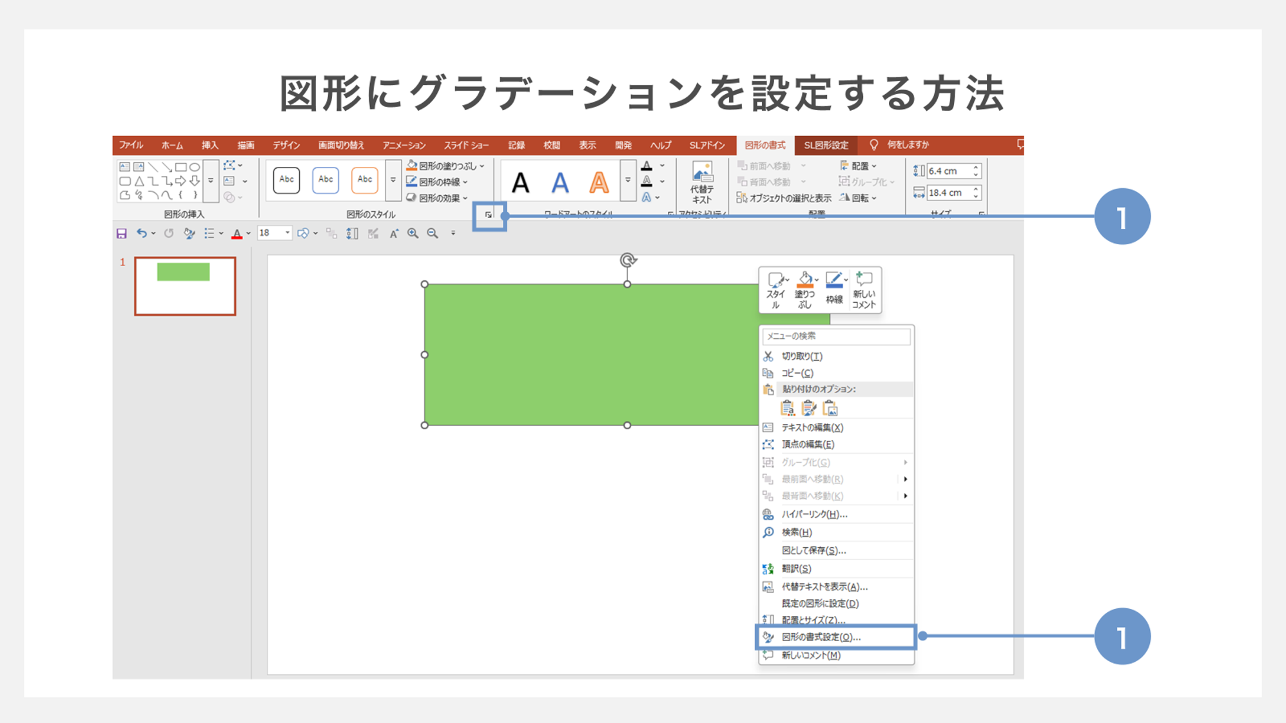The height and width of the screenshot is (723, 1286).
Task: Switch to the 図形の書式 tab
Action: click(x=765, y=145)
